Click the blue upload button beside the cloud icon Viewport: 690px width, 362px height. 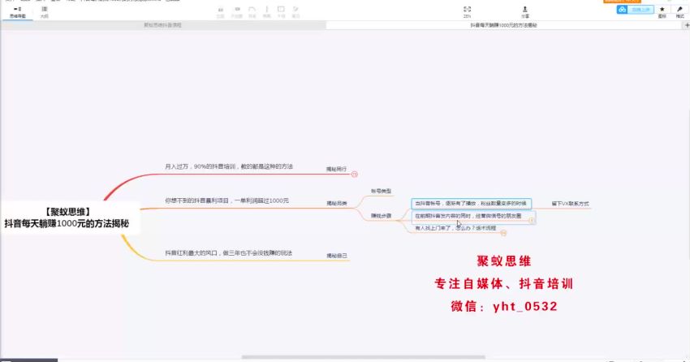pos(640,9)
